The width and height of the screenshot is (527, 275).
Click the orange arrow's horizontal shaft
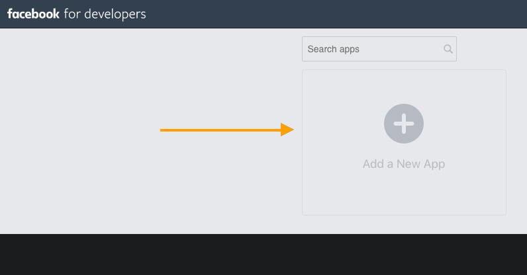(220, 130)
